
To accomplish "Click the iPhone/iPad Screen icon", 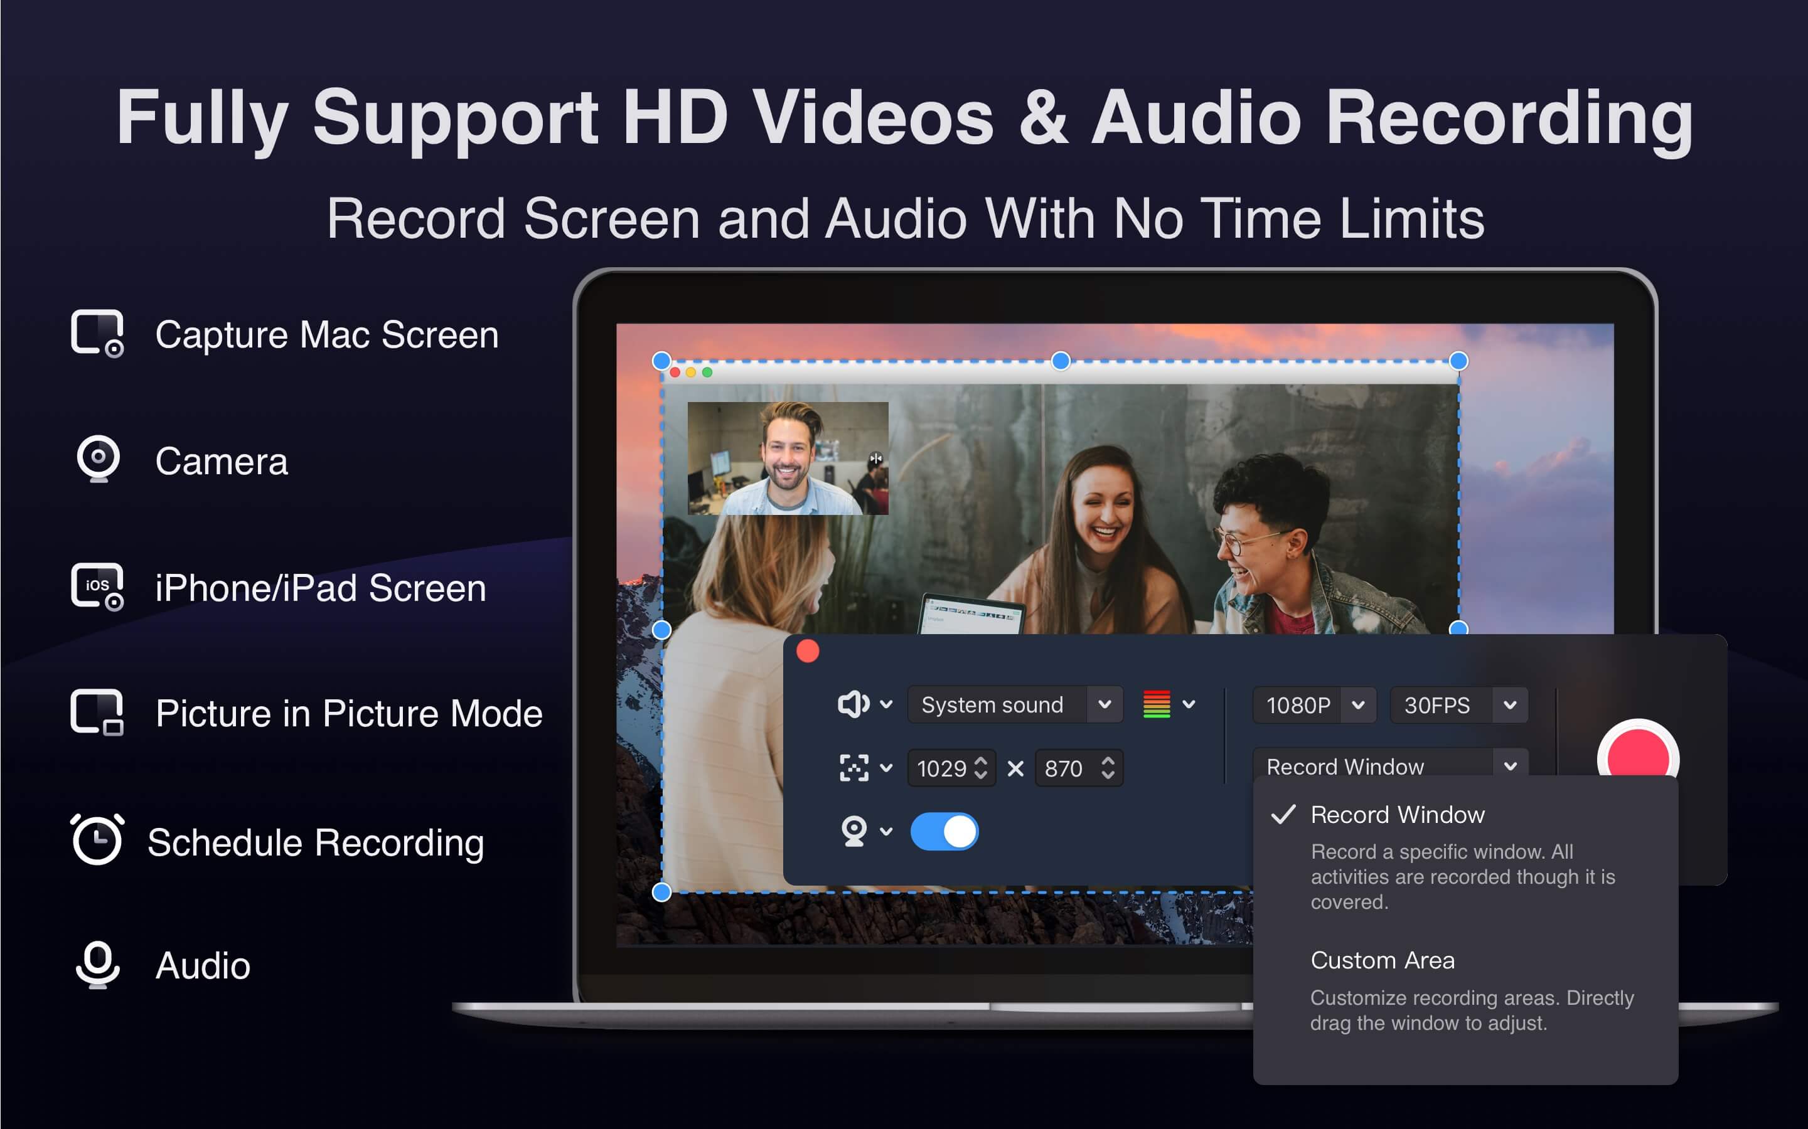I will coord(98,588).
